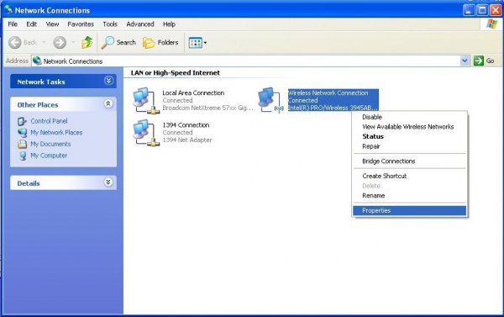Click the Local Area Connection label
This screenshot has width=504, height=317.
click(193, 93)
